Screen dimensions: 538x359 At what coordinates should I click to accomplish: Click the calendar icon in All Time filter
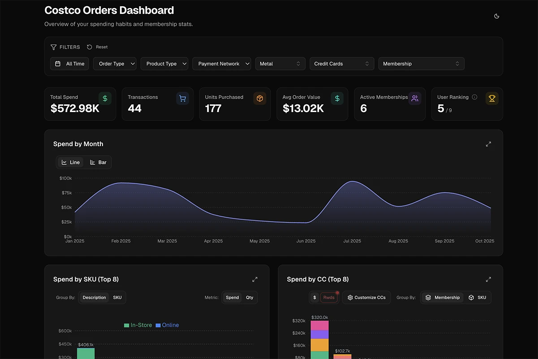click(57, 63)
